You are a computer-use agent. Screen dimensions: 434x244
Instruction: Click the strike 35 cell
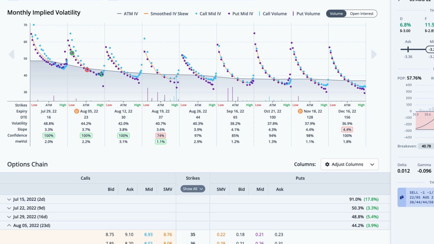[x=193, y=234]
